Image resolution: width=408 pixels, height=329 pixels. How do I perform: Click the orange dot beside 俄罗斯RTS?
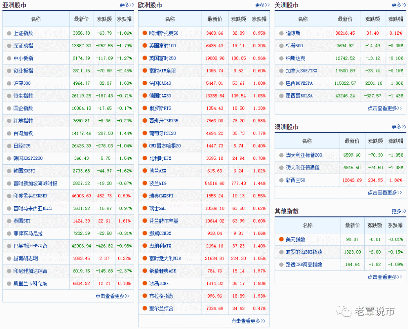(145, 108)
